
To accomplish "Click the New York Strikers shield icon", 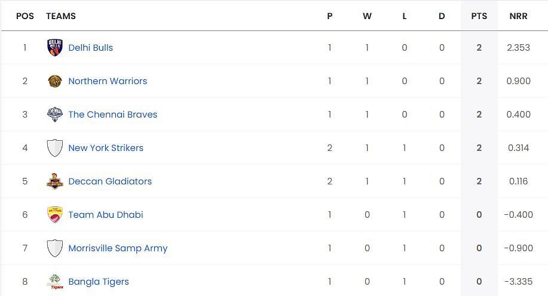I will [55, 148].
